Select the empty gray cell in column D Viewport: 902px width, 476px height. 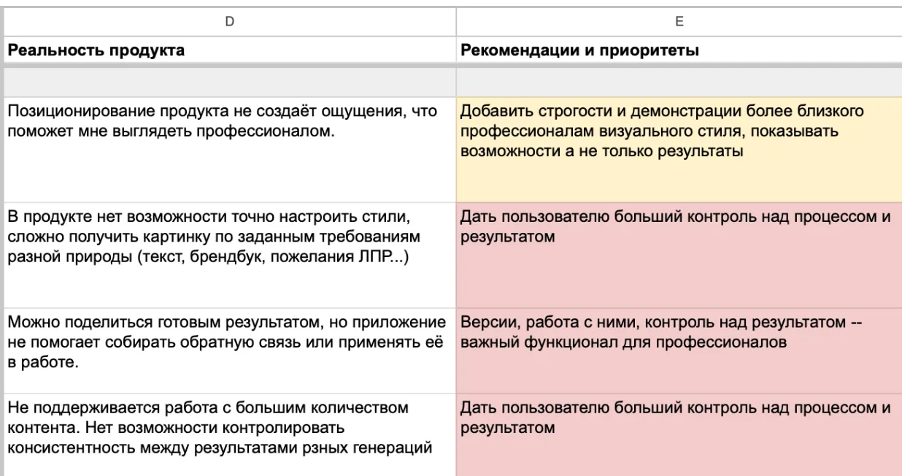[230, 80]
